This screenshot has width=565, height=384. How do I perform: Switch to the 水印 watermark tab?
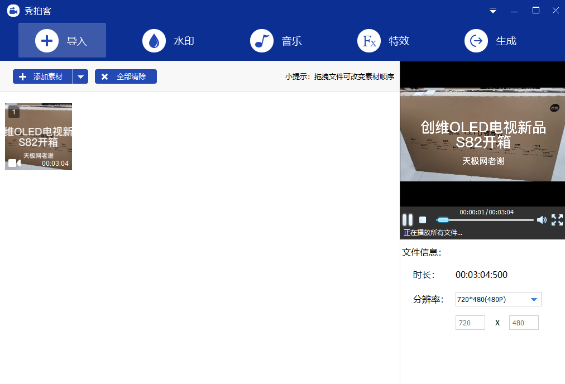click(168, 41)
